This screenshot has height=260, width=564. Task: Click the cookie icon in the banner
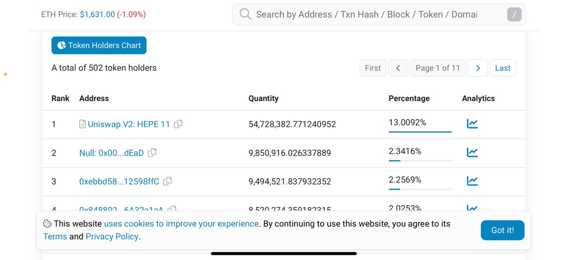(x=47, y=223)
